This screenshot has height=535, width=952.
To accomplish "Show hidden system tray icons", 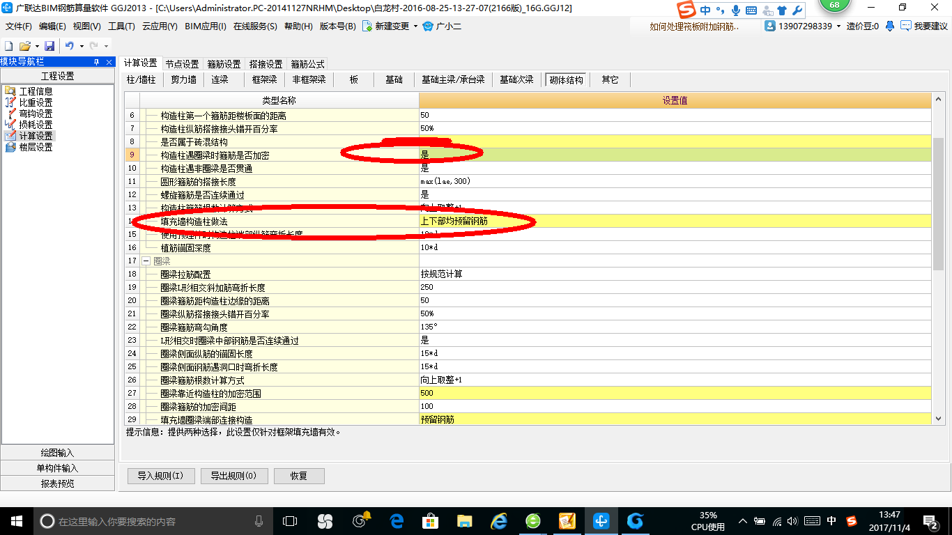I will pos(743,521).
